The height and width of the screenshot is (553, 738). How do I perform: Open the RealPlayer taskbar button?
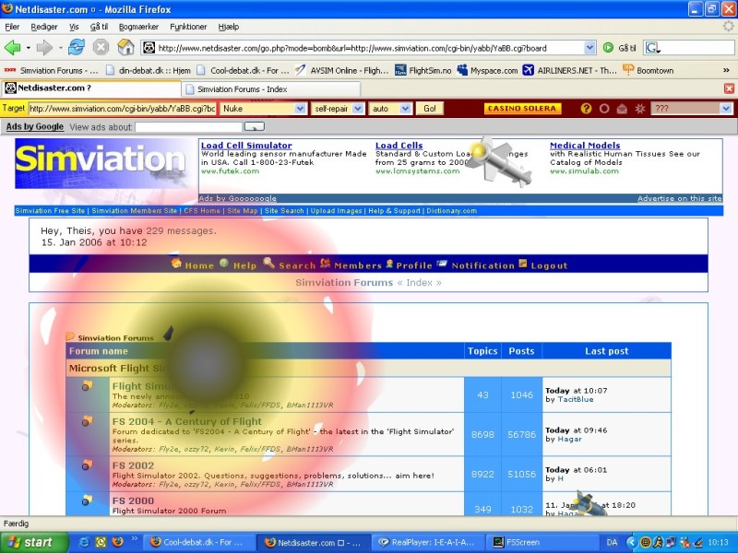tap(424, 542)
